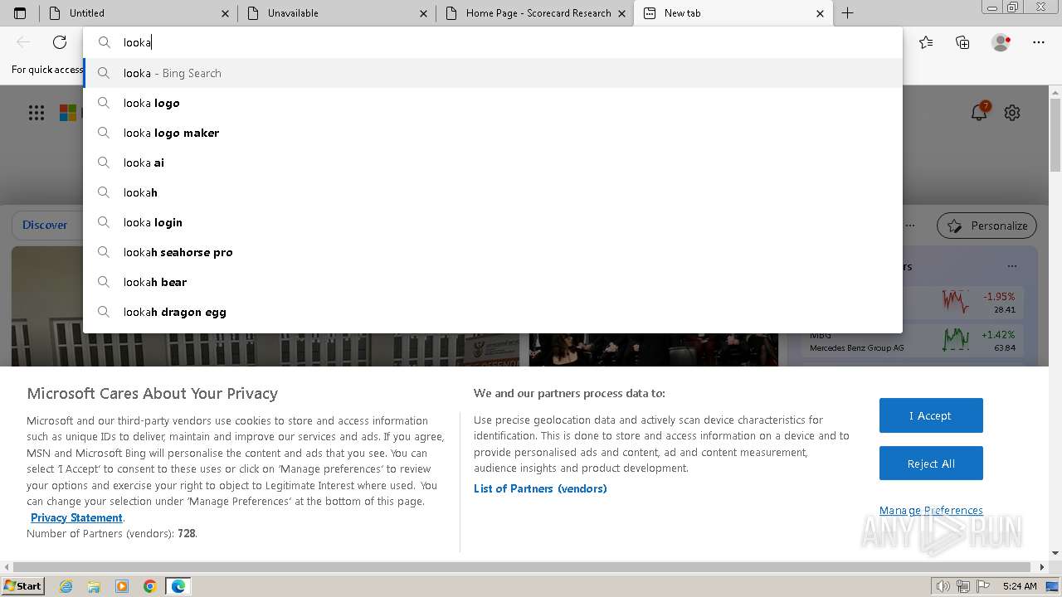Open the Discover feed tab
This screenshot has height=597, width=1062.
pyautogui.click(x=45, y=225)
